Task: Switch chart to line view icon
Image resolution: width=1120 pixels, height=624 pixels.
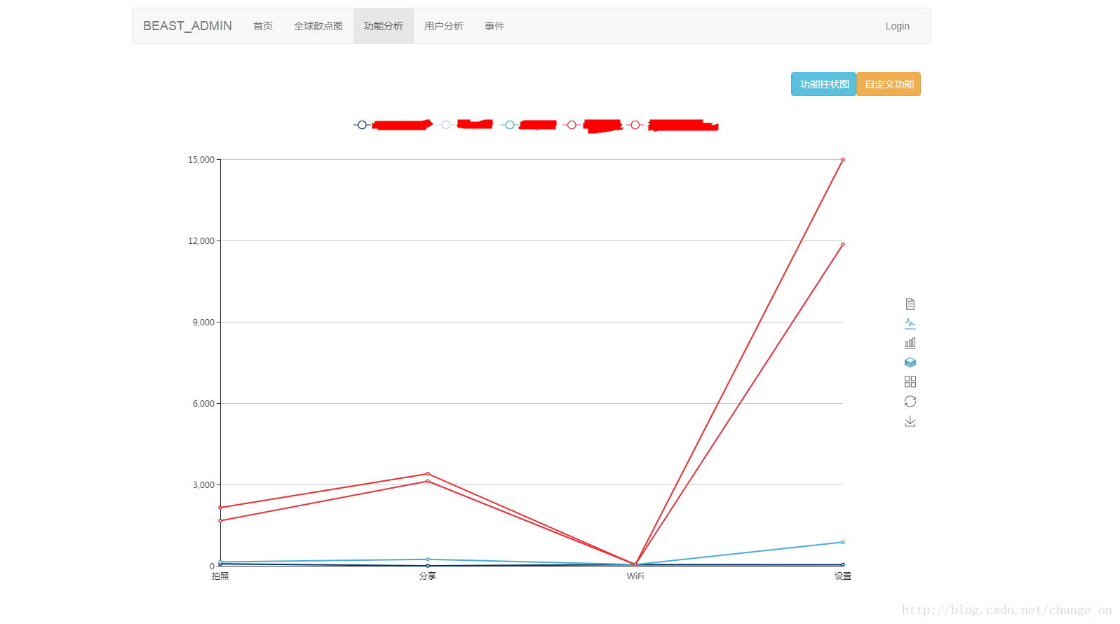Action: 910,323
